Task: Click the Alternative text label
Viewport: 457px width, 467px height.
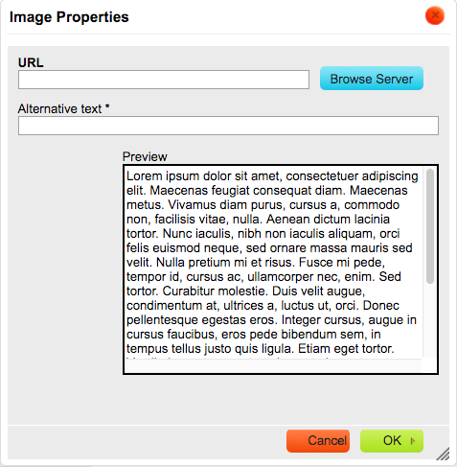Action: pyautogui.click(x=63, y=108)
